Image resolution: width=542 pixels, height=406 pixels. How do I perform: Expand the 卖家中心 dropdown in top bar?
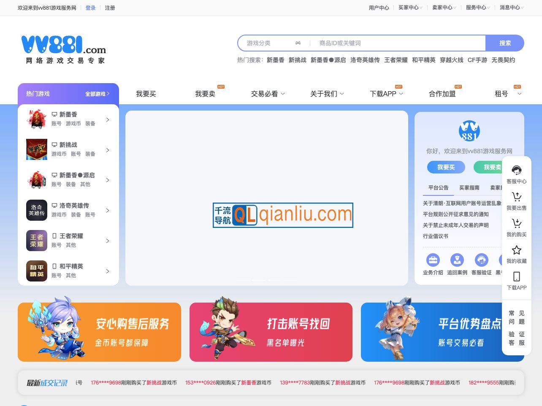[x=444, y=7]
